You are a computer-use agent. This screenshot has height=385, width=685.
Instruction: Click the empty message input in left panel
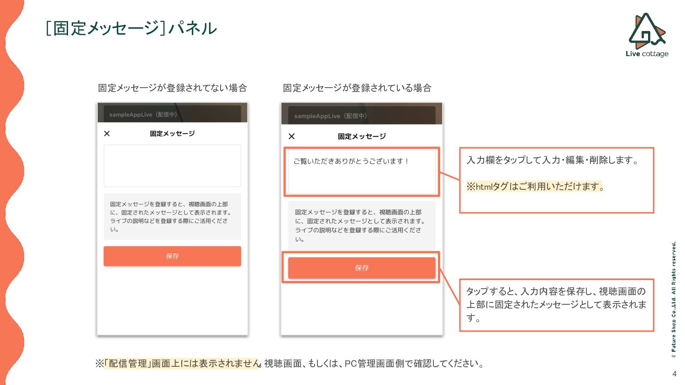click(172, 166)
